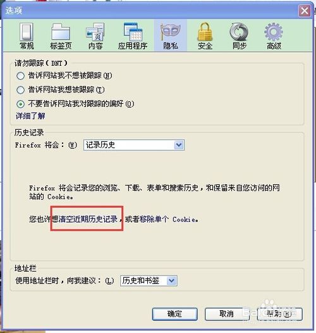316x333 pixels.
Task: Open the 应用程序 (Applications) calendar icon
Action: [x=133, y=32]
